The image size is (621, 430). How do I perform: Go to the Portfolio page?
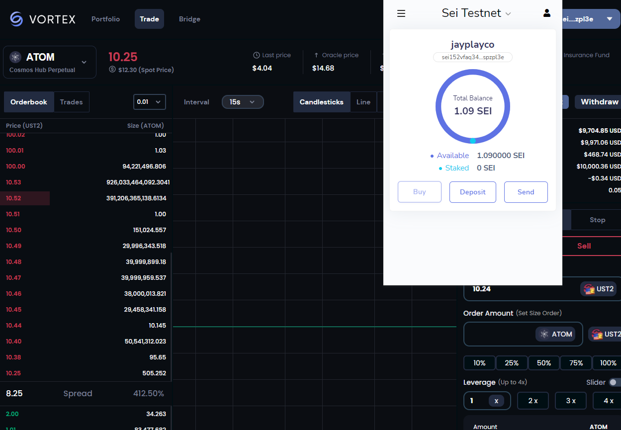coord(105,19)
